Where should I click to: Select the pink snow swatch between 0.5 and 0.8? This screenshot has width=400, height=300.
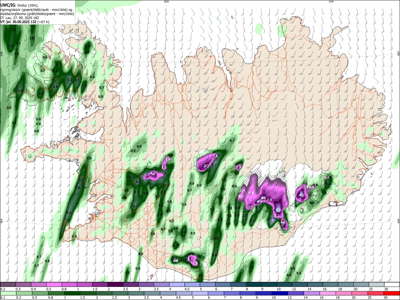pos(54,285)
